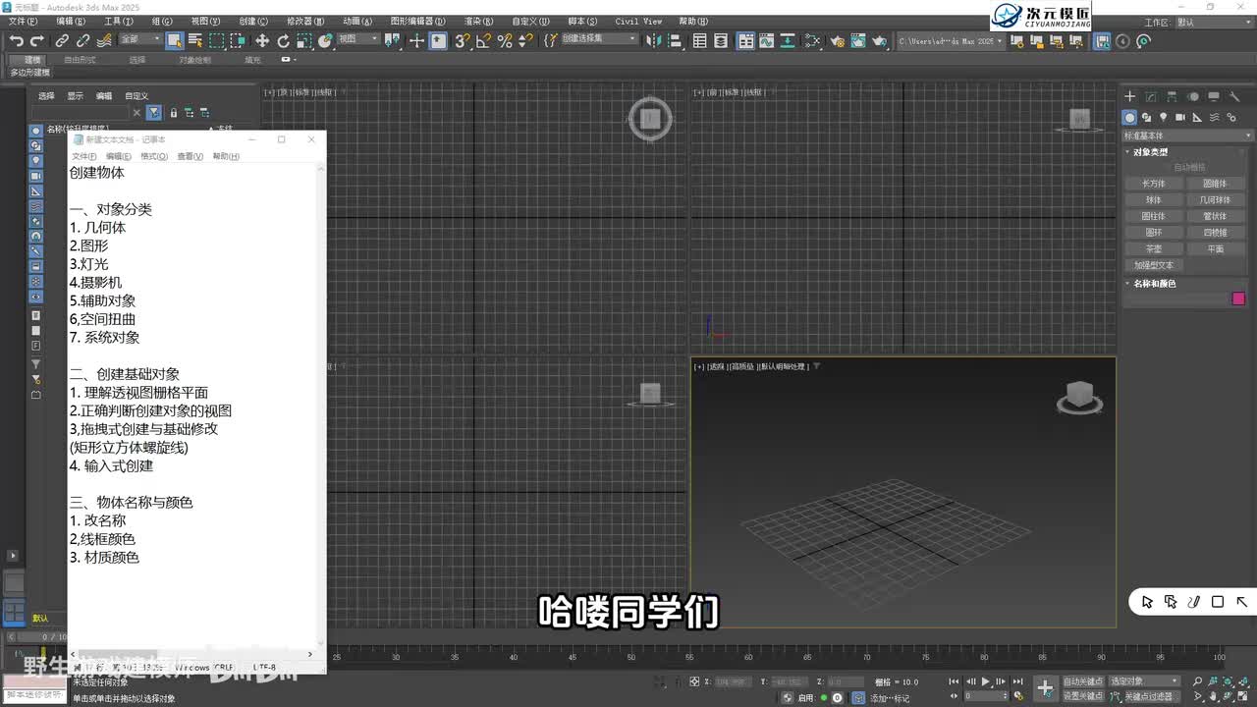
Task: Open the workspace 默认 dropdown
Action: pos(1213,22)
